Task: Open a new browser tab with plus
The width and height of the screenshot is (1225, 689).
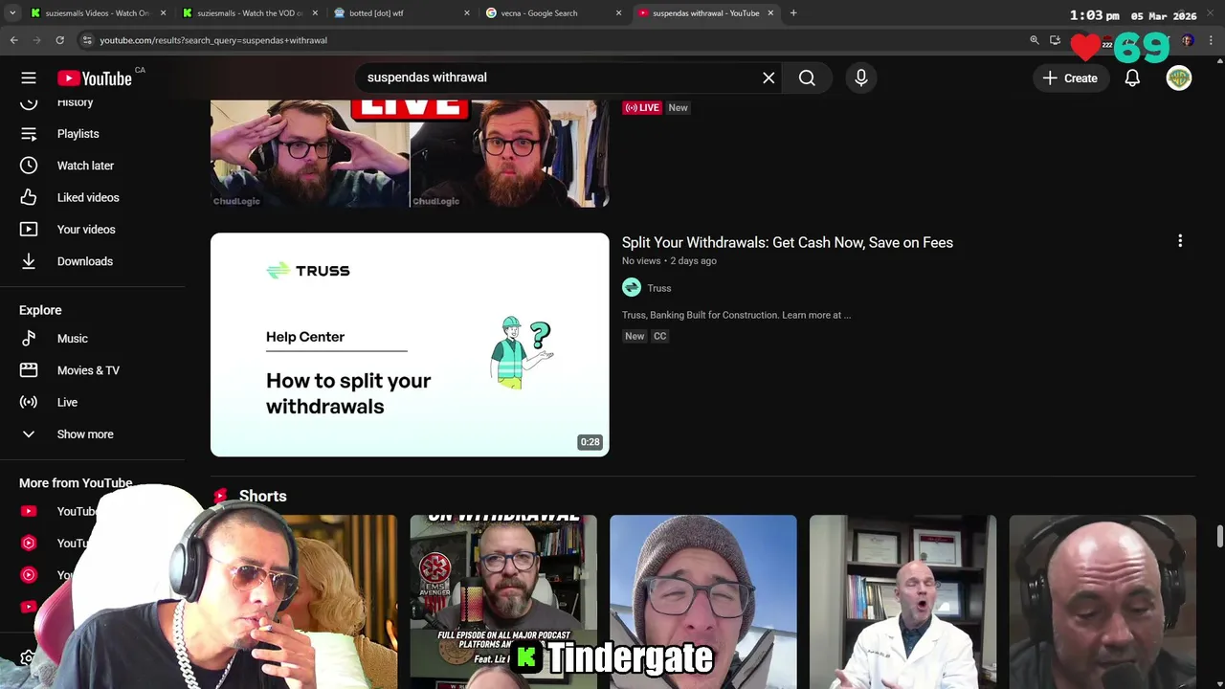Action: click(x=793, y=13)
